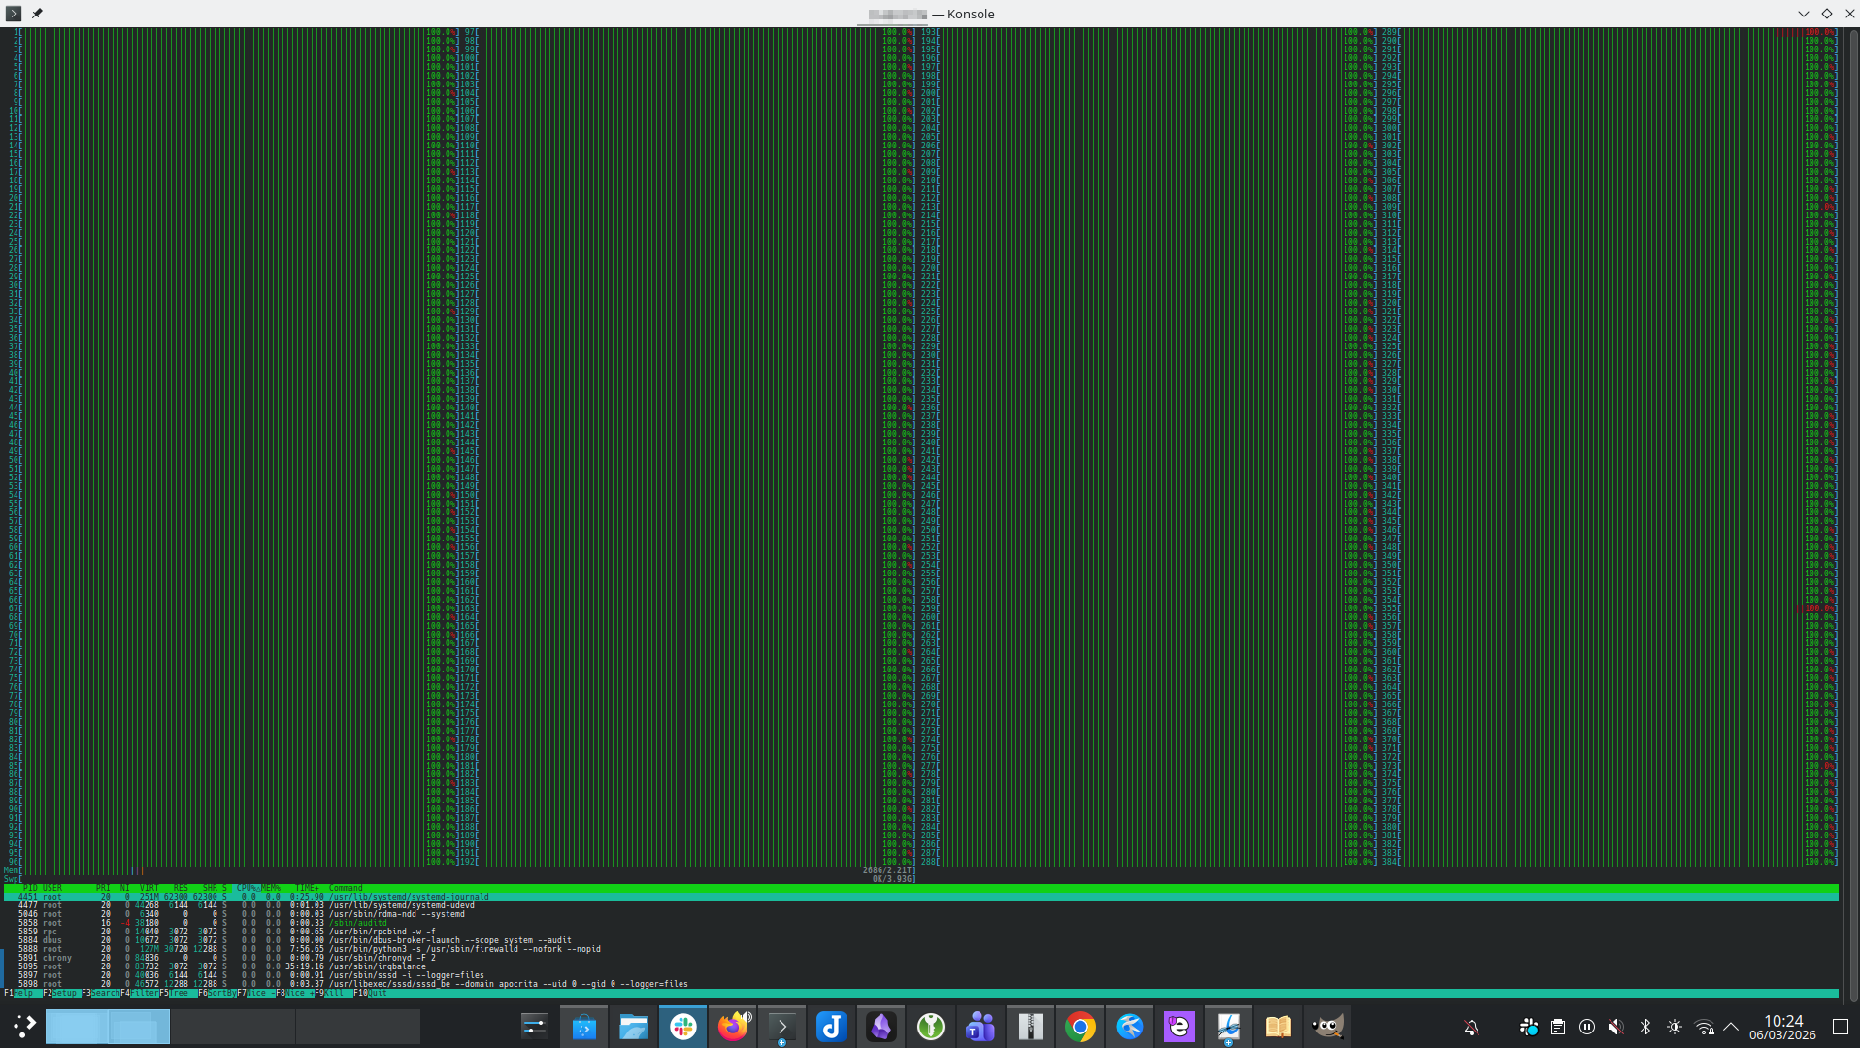
Task: Select the systemd-journald process row
Action: pos(920,897)
